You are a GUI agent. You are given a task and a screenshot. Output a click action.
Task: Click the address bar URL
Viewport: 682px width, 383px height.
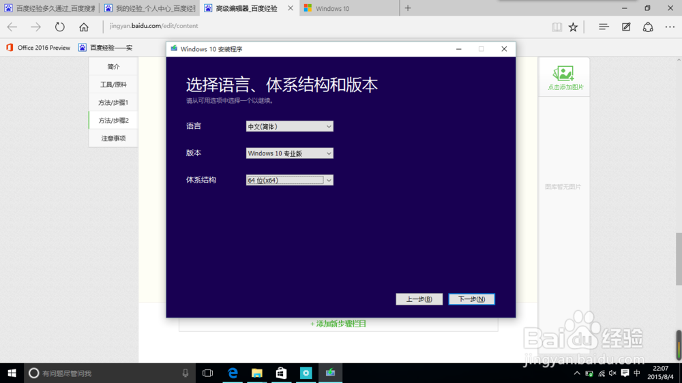[154, 26]
